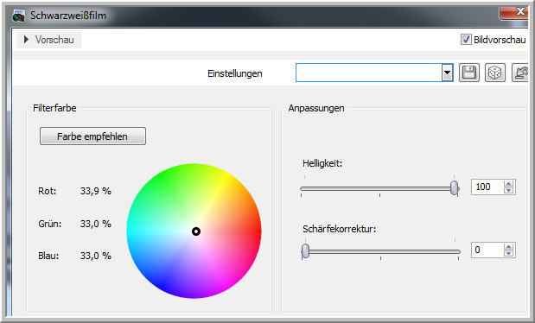Screen dimensions: 535x323
Task: Click the Helligkeit slider handle
Action: point(454,188)
